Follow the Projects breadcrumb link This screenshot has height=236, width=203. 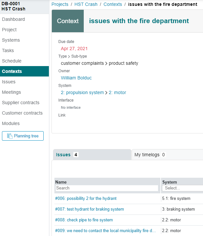point(60,4)
